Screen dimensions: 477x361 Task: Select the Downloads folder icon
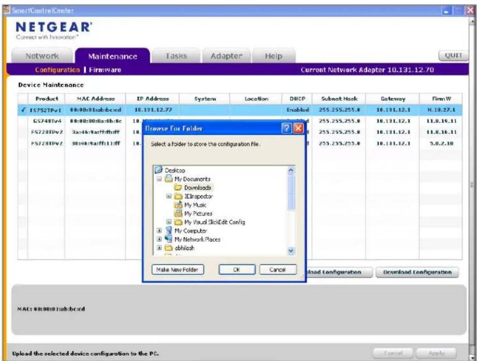click(x=178, y=188)
